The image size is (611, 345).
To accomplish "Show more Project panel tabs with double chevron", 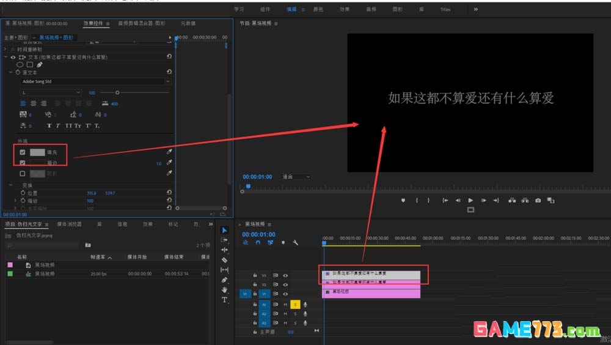I will (x=211, y=224).
